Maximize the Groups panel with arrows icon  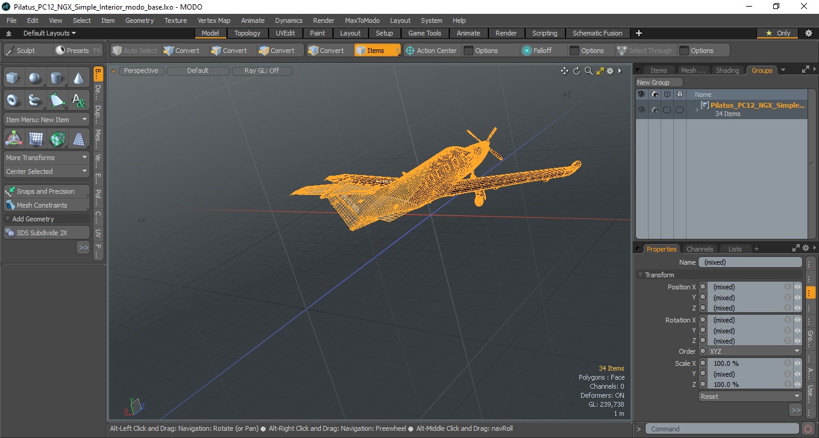(x=805, y=70)
